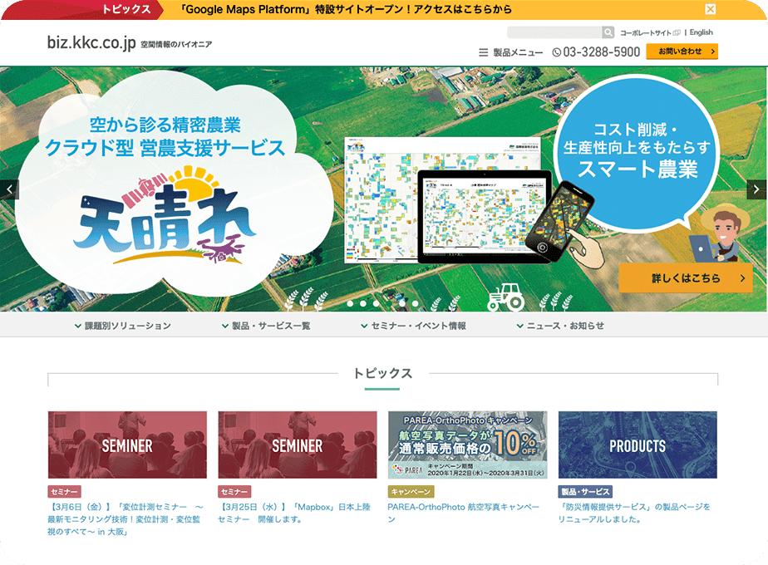Select the first carousel dot indicator

[350, 303]
